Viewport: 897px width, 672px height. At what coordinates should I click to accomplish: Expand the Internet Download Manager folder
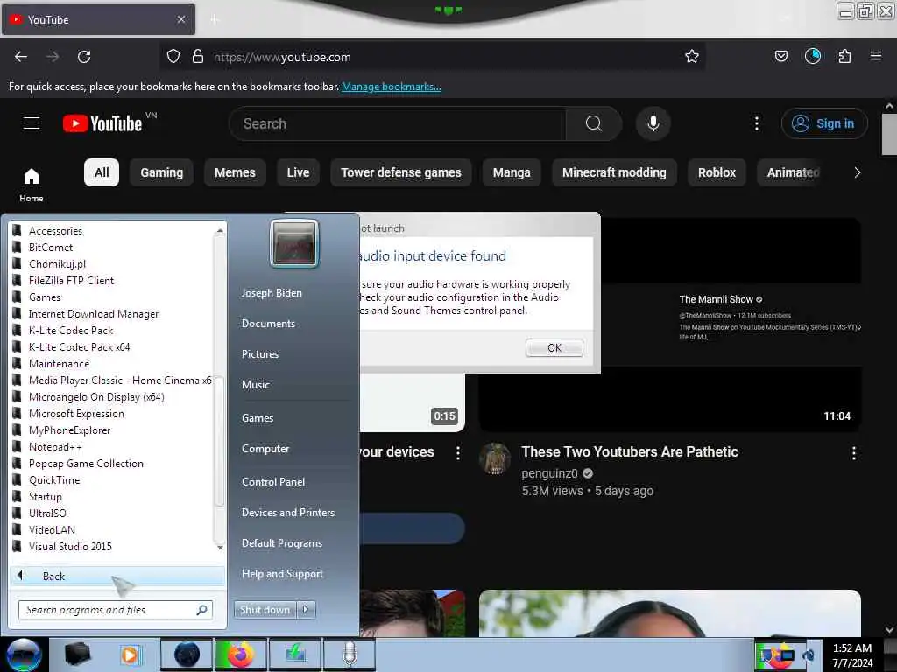[x=93, y=314]
